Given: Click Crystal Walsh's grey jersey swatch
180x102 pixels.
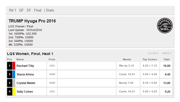Looking at the screenshot, I should pos(14,83).
